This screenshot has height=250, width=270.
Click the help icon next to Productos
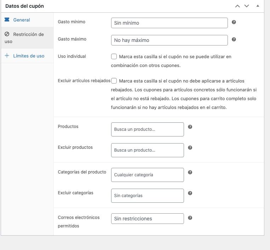190,127
